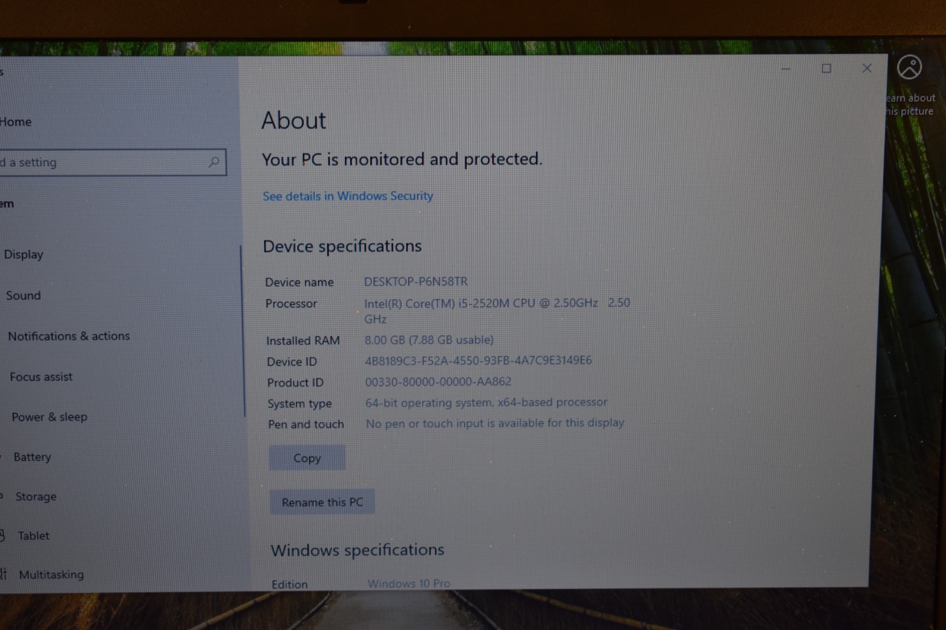The image size is (946, 630).
Task: Click the Device specifications heading
Action: pyautogui.click(x=342, y=246)
